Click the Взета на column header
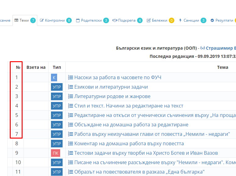236x176 pixels. [x=36, y=67]
